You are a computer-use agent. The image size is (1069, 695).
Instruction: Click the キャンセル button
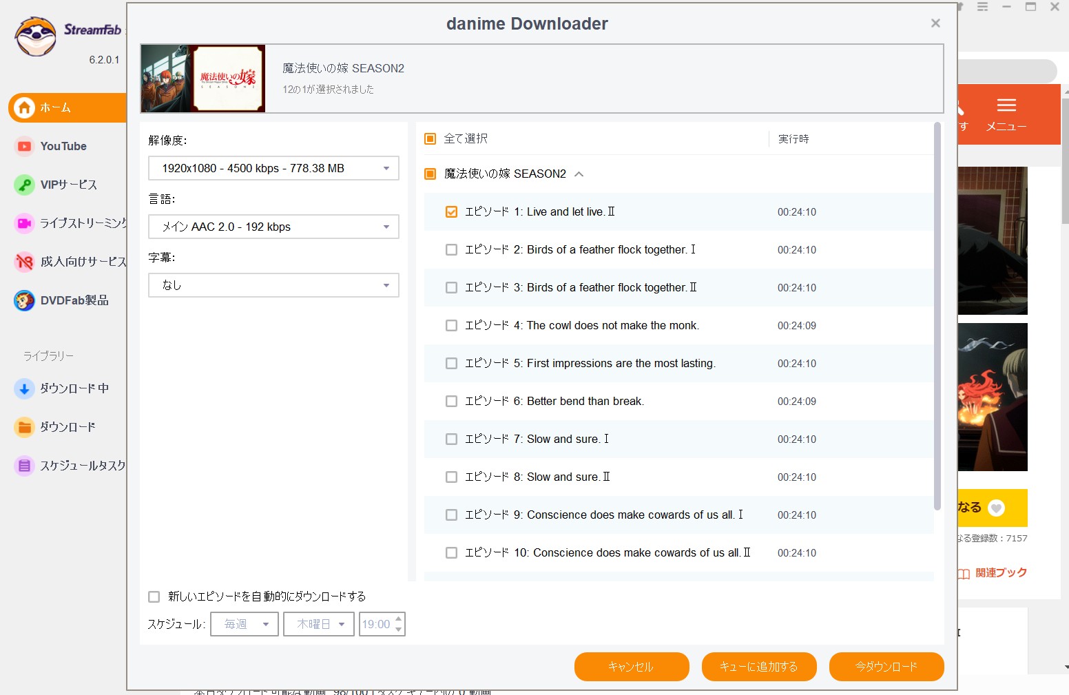tap(632, 667)
